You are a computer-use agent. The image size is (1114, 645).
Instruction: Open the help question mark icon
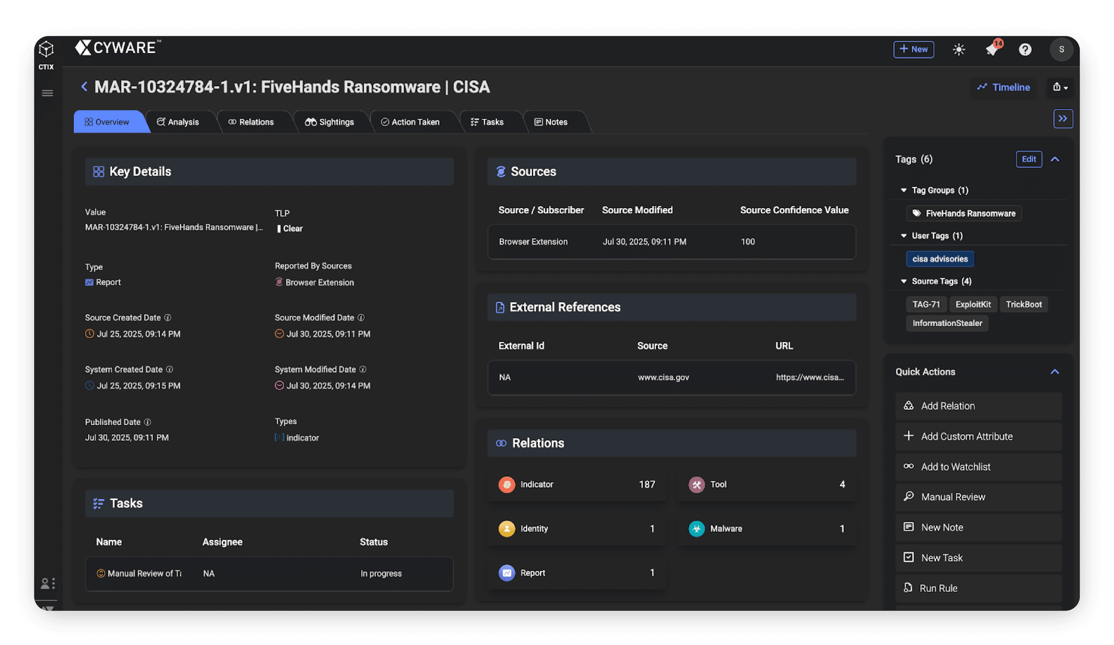pos(1025,50)
